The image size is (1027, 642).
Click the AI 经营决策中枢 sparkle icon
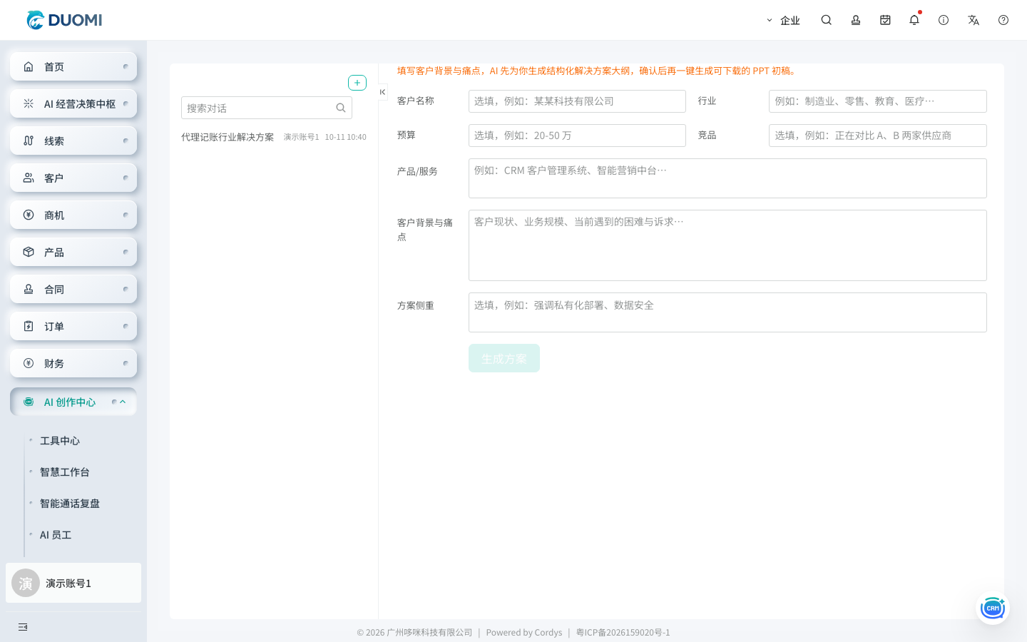pos(29,103)
